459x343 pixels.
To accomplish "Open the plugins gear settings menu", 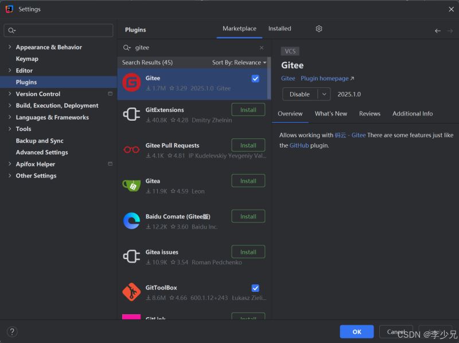I will (x=319, y=29).
